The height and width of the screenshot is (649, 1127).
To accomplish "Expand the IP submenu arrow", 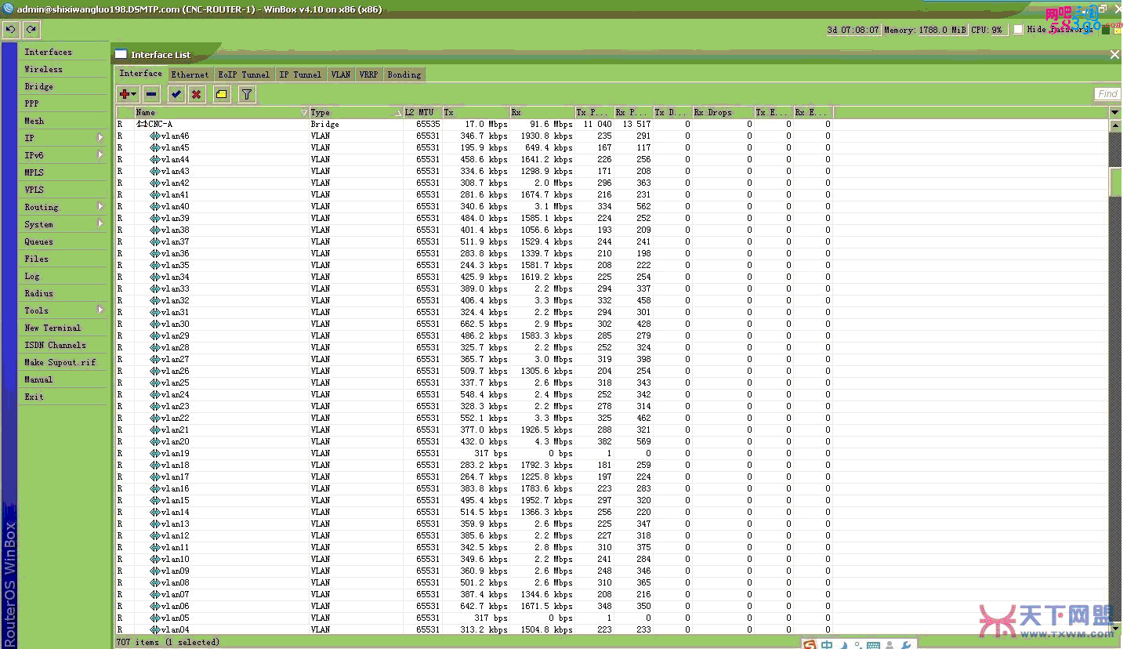I will (100, 138).
